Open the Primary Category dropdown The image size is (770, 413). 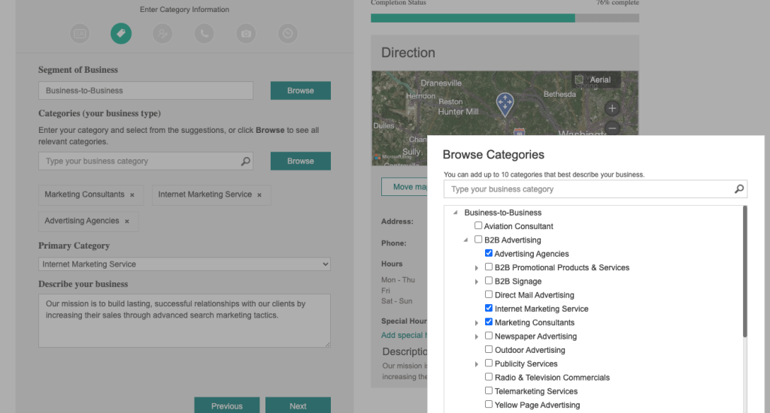tap(184, 264)
